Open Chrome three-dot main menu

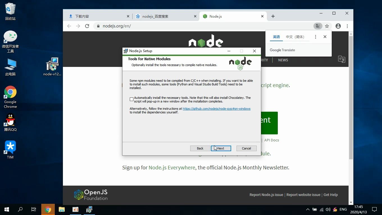(347, 26)
